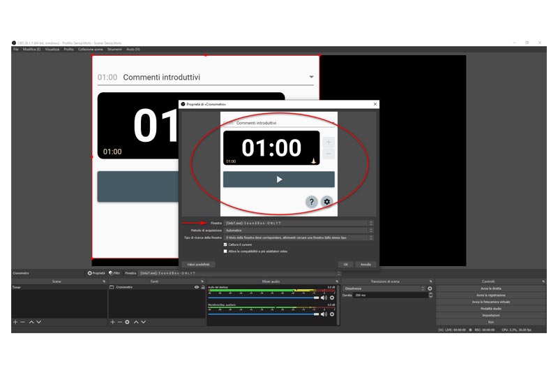
Task: Add a new scene with the plus icon
Action: [x=15, y=322]
